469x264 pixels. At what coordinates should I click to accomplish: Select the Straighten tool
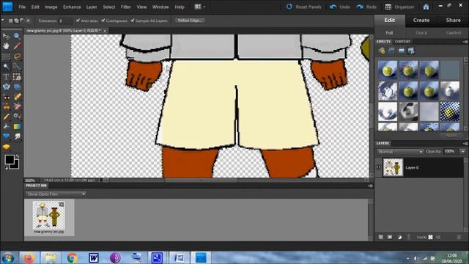click(x=17, y=87)
